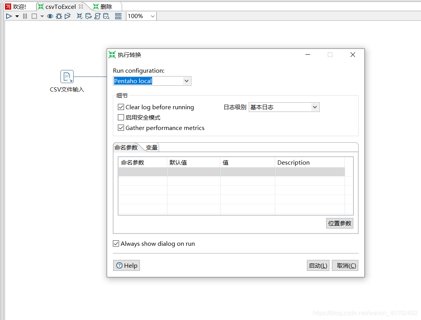This screenshot has height=320, width=421.
Task: Replay the transformation with the arrow icon
Action: (x=67, y=16)
